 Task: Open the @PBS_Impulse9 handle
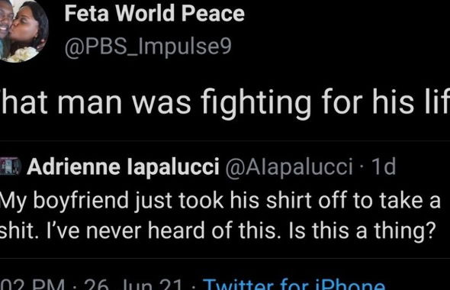(148, 47)
